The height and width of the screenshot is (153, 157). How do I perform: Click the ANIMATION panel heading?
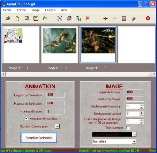[x=40, y=87]
